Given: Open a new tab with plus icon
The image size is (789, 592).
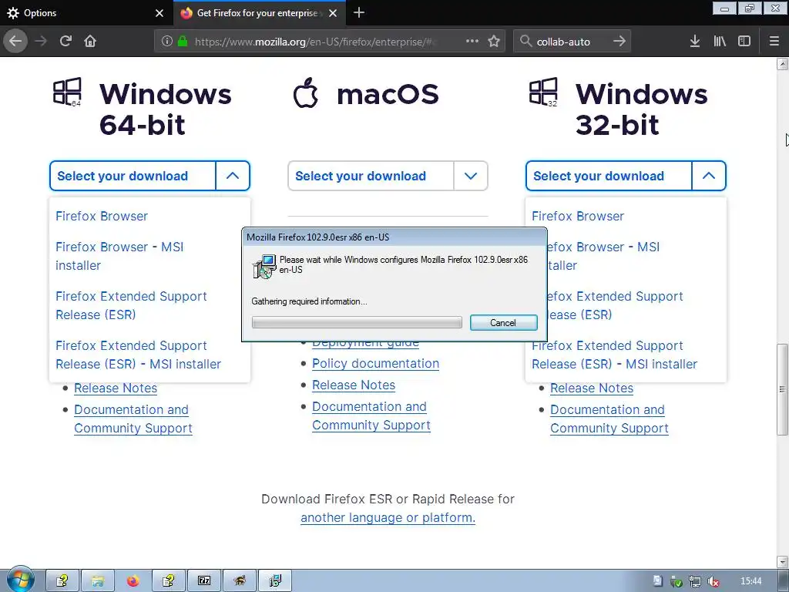Looking at the screenshot, I should point(359,12).
